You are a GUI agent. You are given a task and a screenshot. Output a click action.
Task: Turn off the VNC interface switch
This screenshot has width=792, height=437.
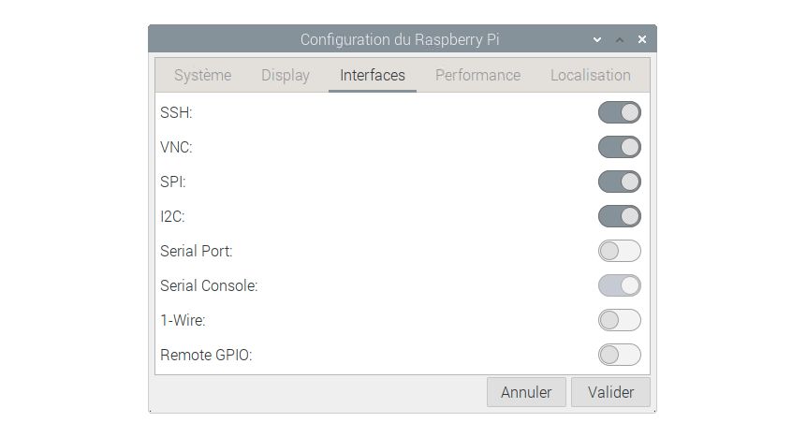pyautogui.click(x=619, y=147)
